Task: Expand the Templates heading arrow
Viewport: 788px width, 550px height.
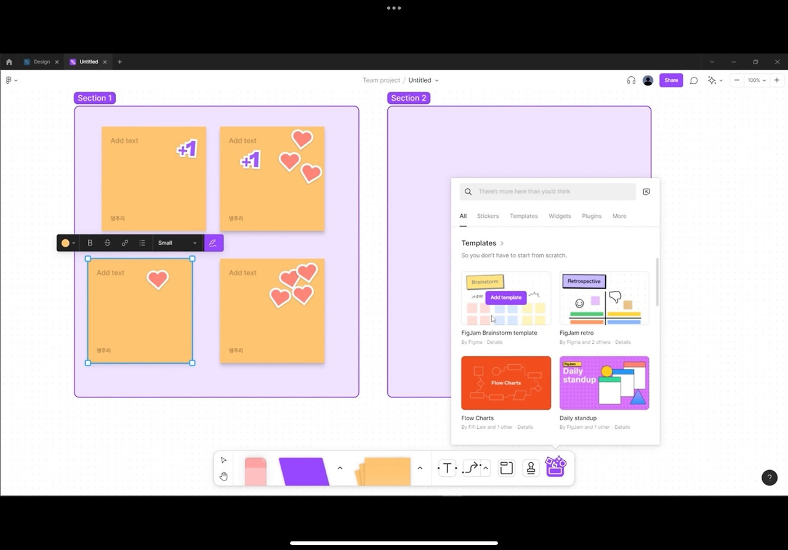Action: [502, 244]
